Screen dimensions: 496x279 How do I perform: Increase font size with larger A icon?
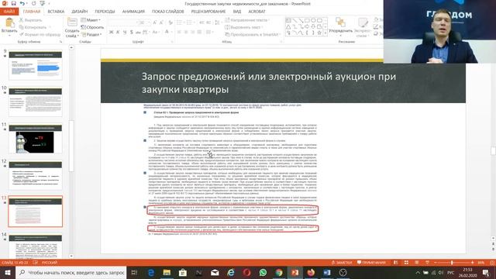155,22
